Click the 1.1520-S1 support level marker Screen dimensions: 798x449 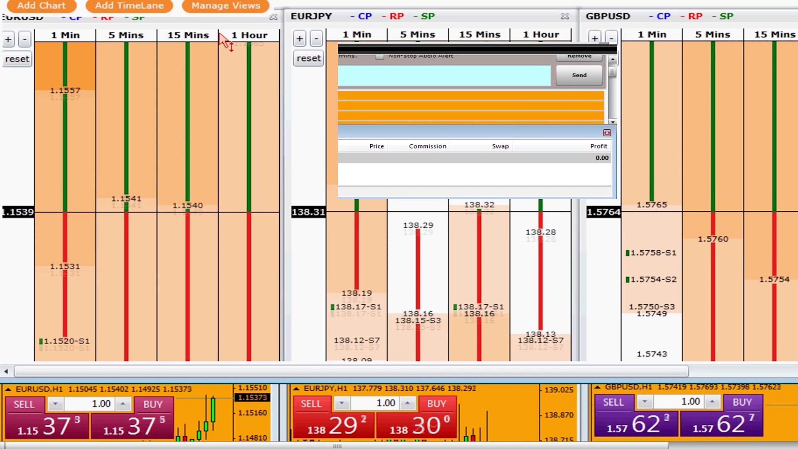(x=64, y=341)
